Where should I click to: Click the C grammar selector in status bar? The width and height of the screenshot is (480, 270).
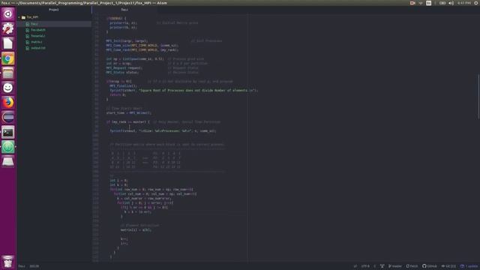(375, 266)
